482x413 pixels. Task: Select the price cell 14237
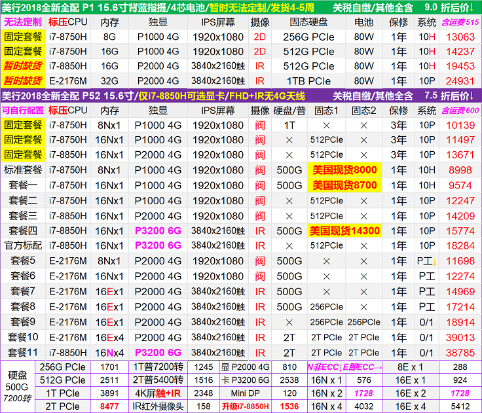pos(460,51)
